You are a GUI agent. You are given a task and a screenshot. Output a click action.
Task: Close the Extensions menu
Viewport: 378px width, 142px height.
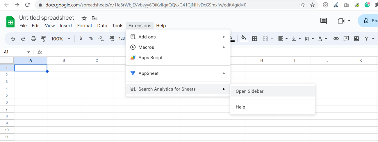(x=140, y=25)
